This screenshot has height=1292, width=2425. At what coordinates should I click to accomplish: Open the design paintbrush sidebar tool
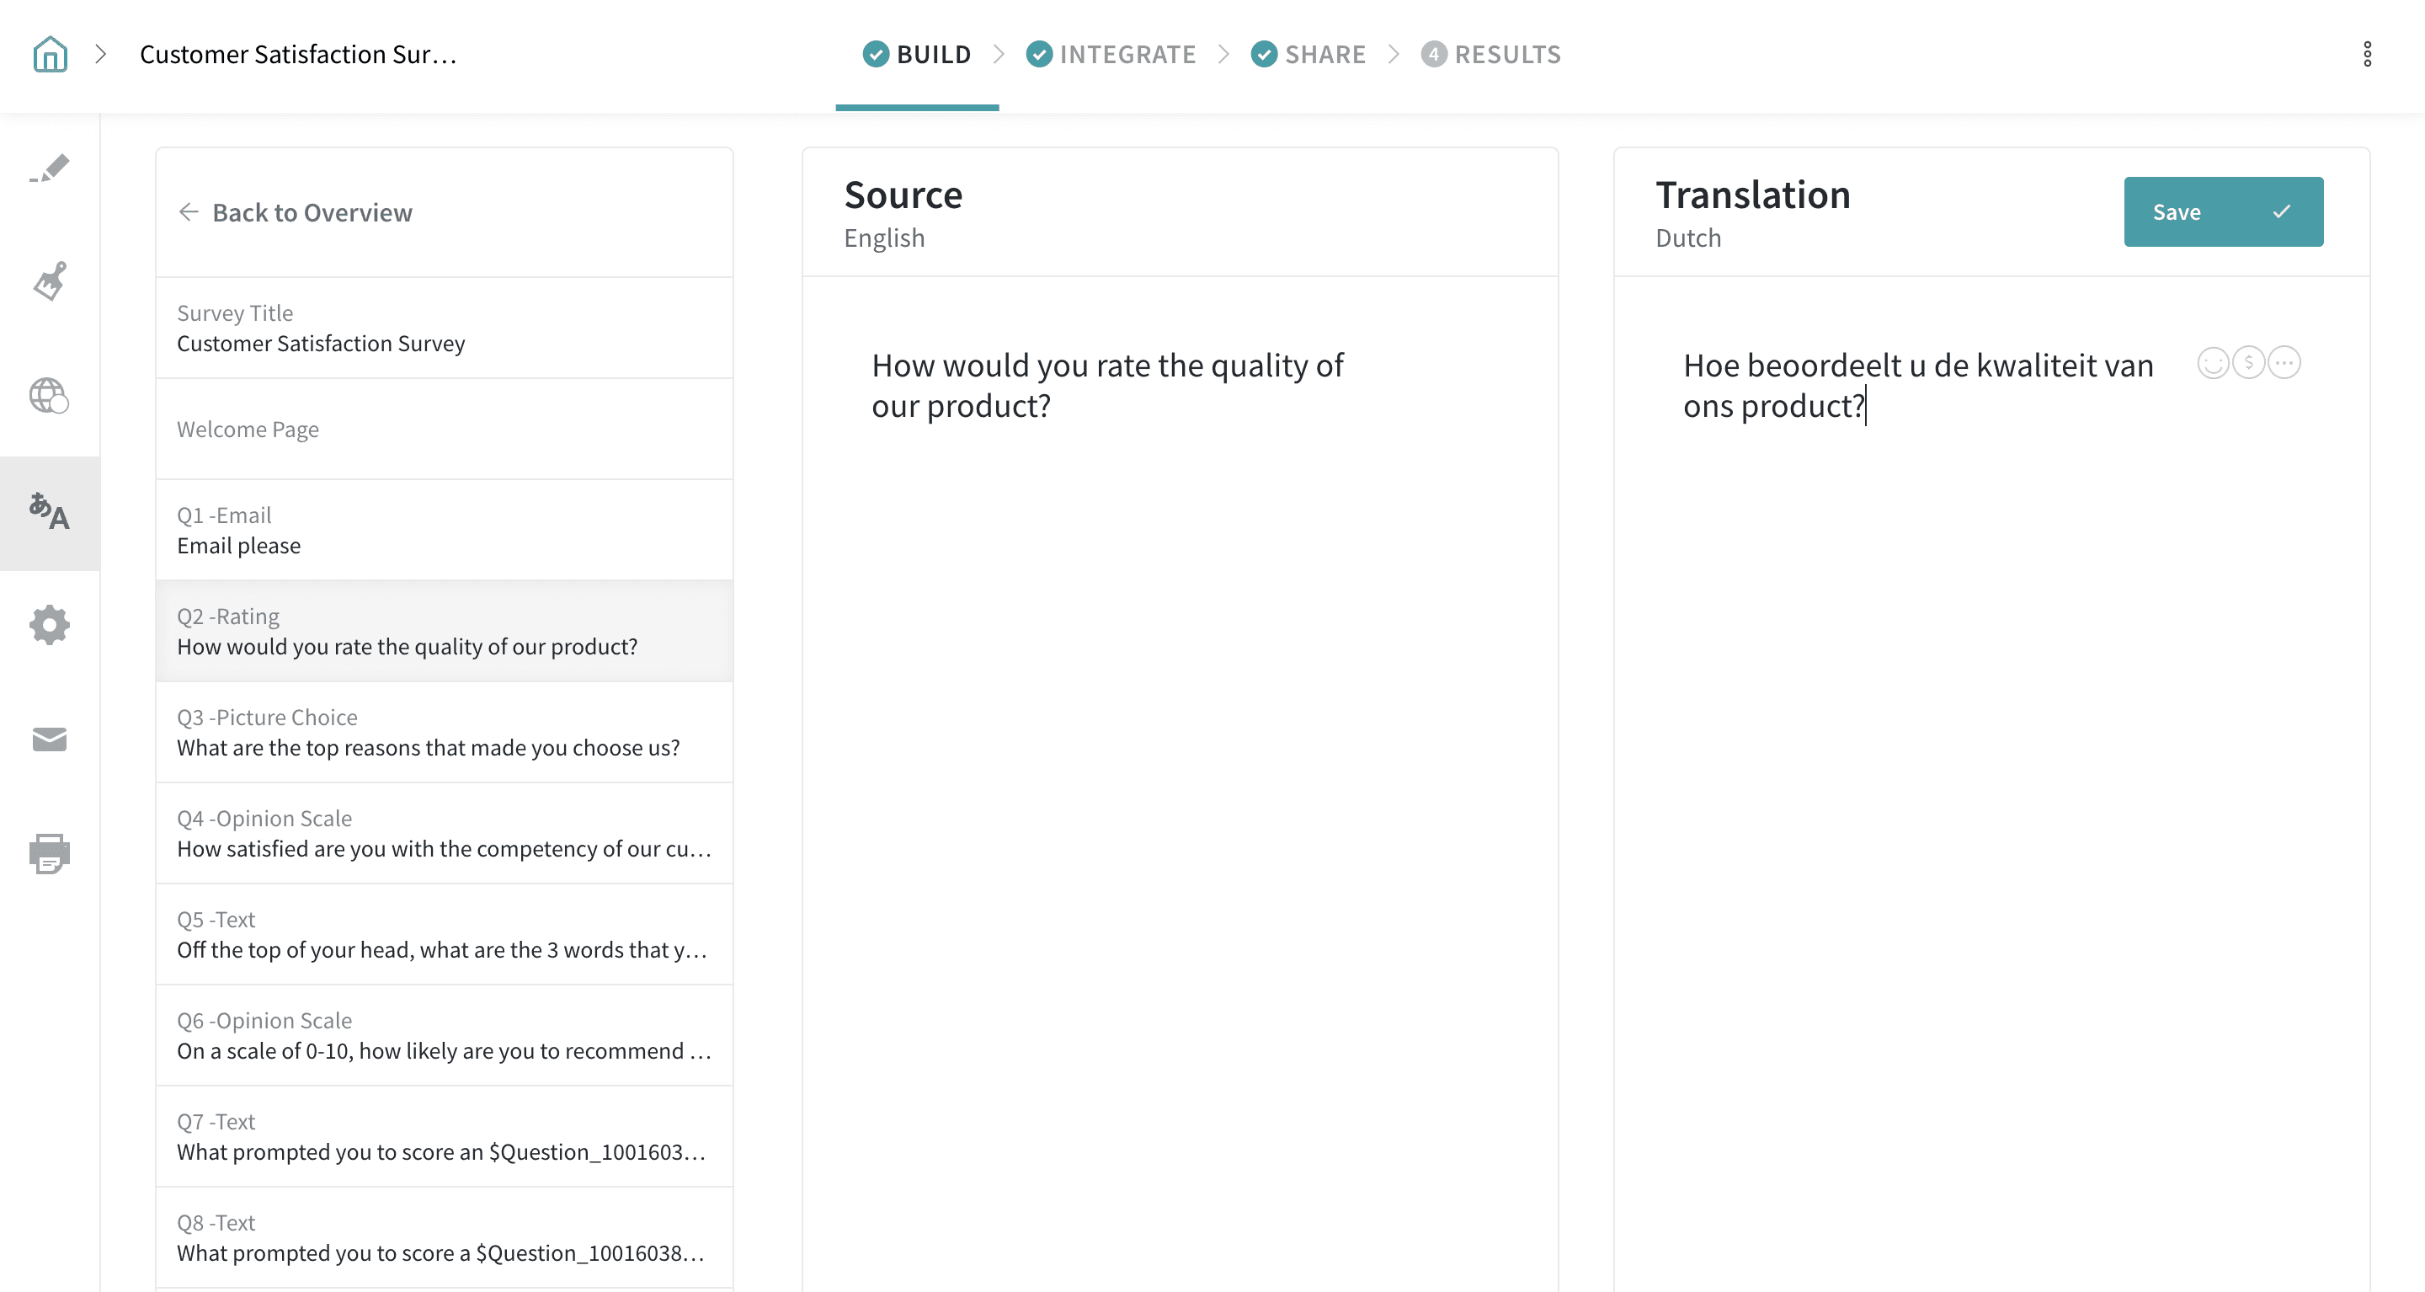50,281
